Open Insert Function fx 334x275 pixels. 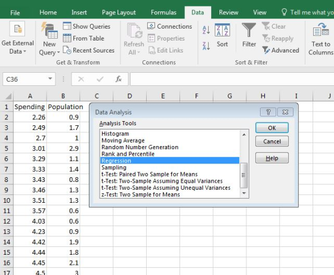[119, 79]
